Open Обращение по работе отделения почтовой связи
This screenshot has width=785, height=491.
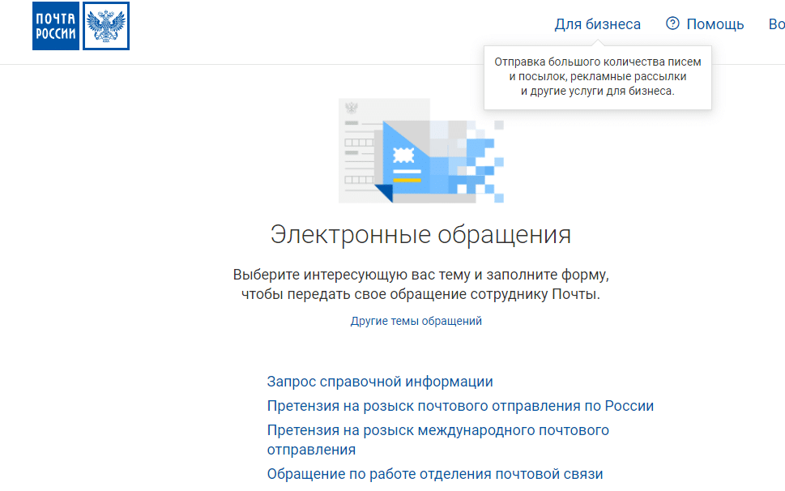[435, 474]
